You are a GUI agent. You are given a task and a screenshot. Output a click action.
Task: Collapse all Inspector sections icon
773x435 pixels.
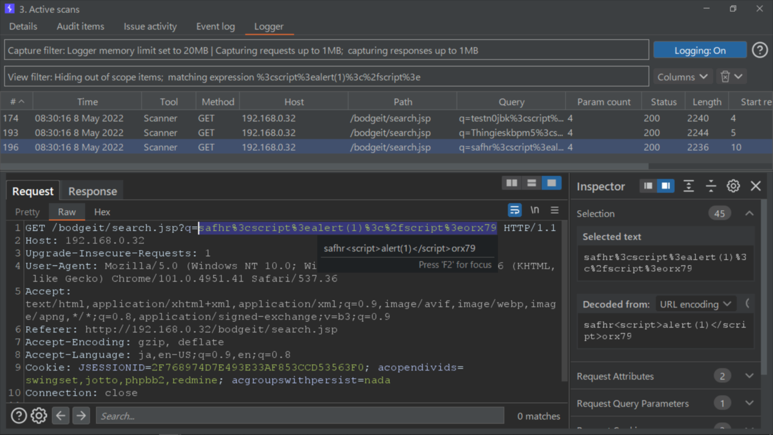711,186
